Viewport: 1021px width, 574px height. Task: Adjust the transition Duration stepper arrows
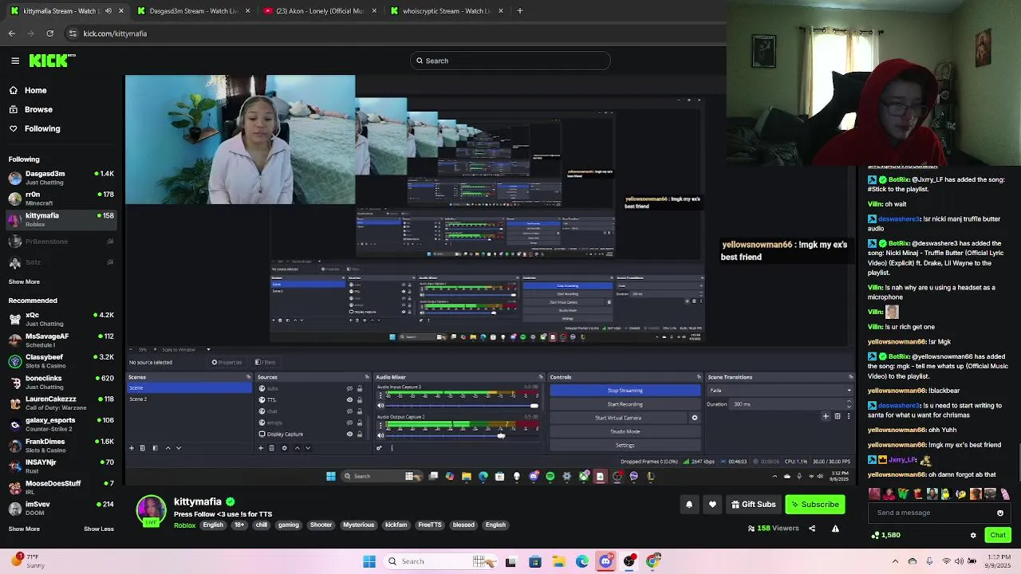tap(849, 404)
